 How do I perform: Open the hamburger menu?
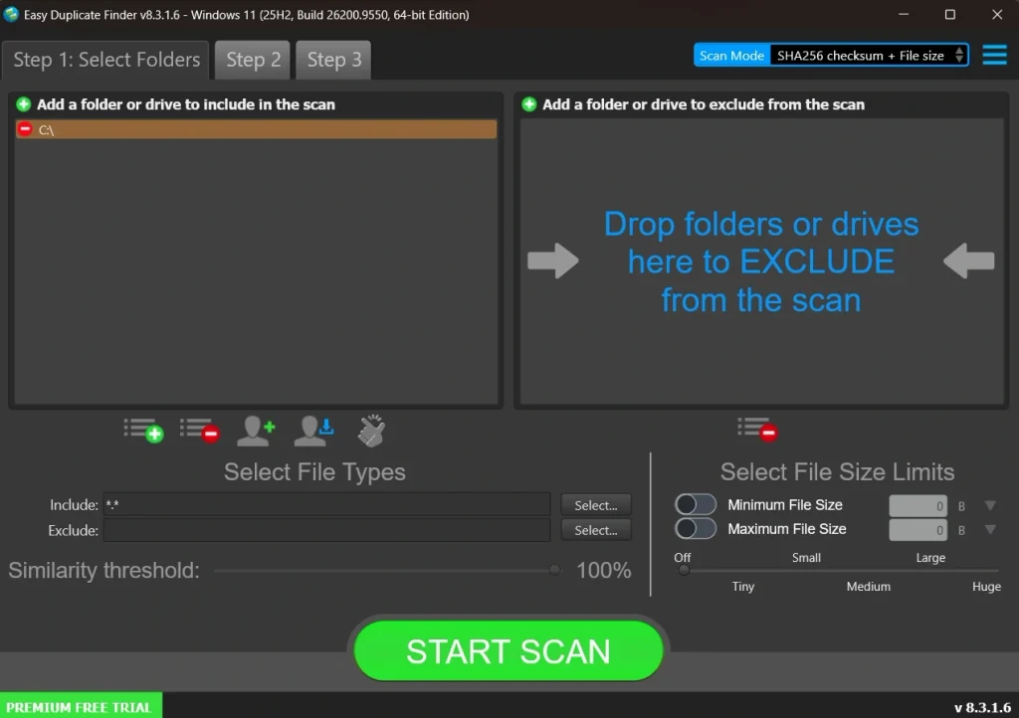click(x=994, y=55)
